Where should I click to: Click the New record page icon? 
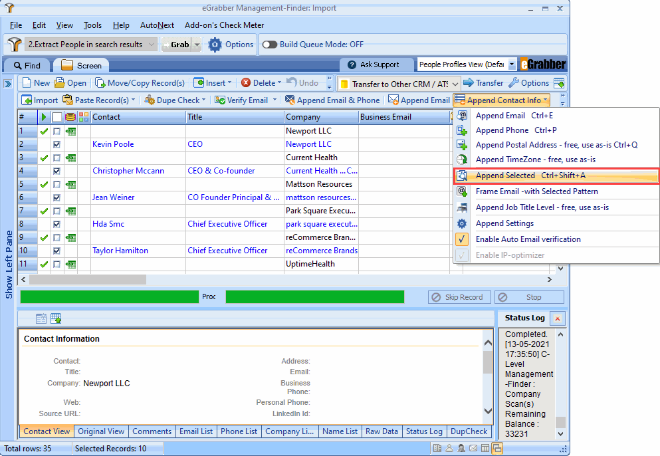(26, 83)
